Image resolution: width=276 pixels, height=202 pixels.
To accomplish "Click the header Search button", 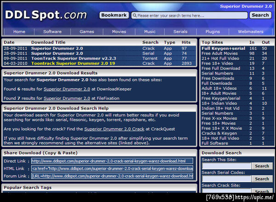I will tap(260, 15).
